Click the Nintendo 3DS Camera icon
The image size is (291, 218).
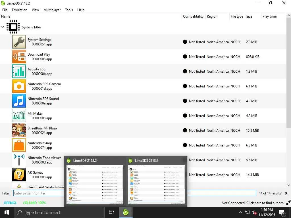(x=19, y=86)
